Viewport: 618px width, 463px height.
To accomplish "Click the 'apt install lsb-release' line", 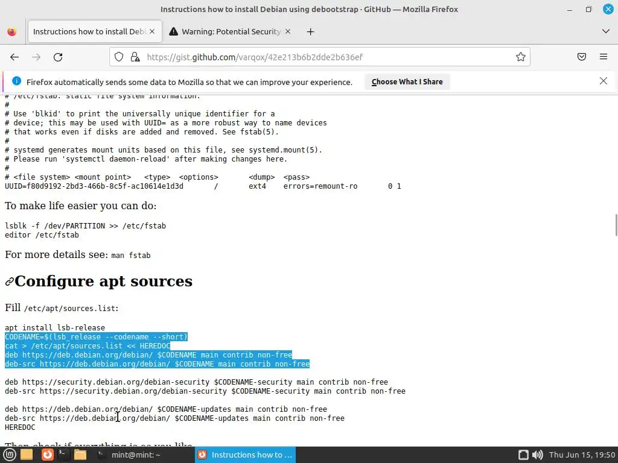I will [x=55, y=327].
